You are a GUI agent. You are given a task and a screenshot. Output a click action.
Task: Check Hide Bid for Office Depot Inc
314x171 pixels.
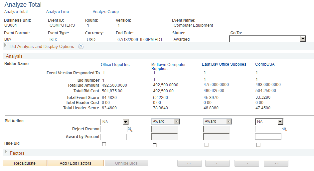pyautogui.click(x=104, y=144)
